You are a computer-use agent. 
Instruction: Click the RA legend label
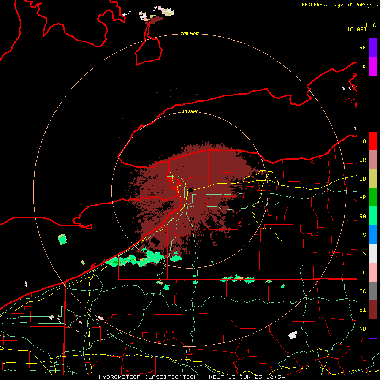point(363,217)
